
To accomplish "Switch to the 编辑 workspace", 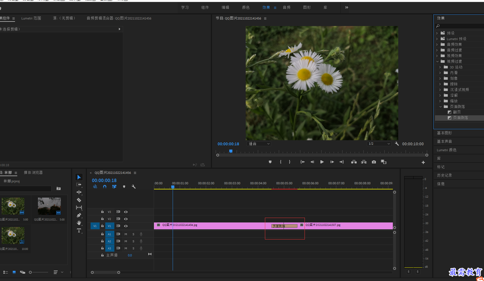I will coord(225,7).
